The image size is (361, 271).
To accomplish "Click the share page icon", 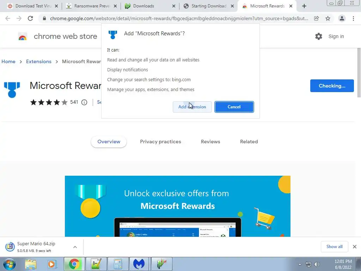I will tap(317, 18).
